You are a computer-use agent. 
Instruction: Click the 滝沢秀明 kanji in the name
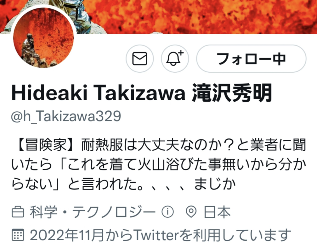tap(232, 93)
